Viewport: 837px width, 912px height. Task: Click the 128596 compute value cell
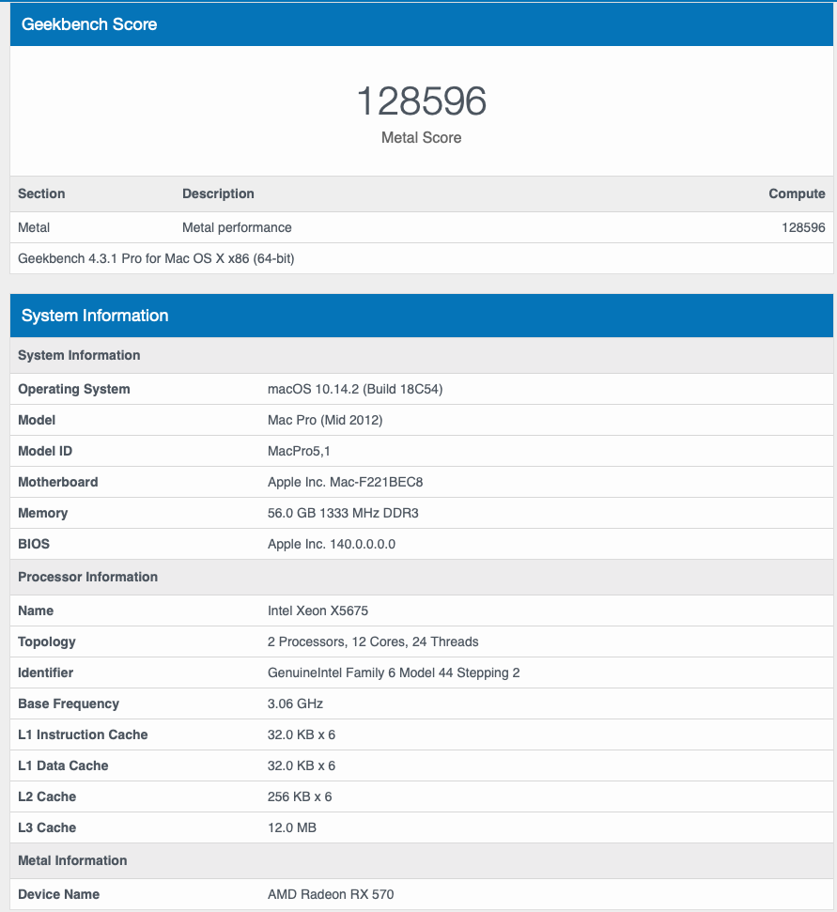803,227
